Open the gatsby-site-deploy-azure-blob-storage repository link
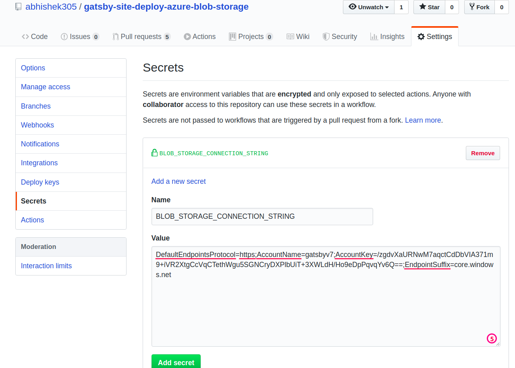The image size is (515, 368). point(166,7)
